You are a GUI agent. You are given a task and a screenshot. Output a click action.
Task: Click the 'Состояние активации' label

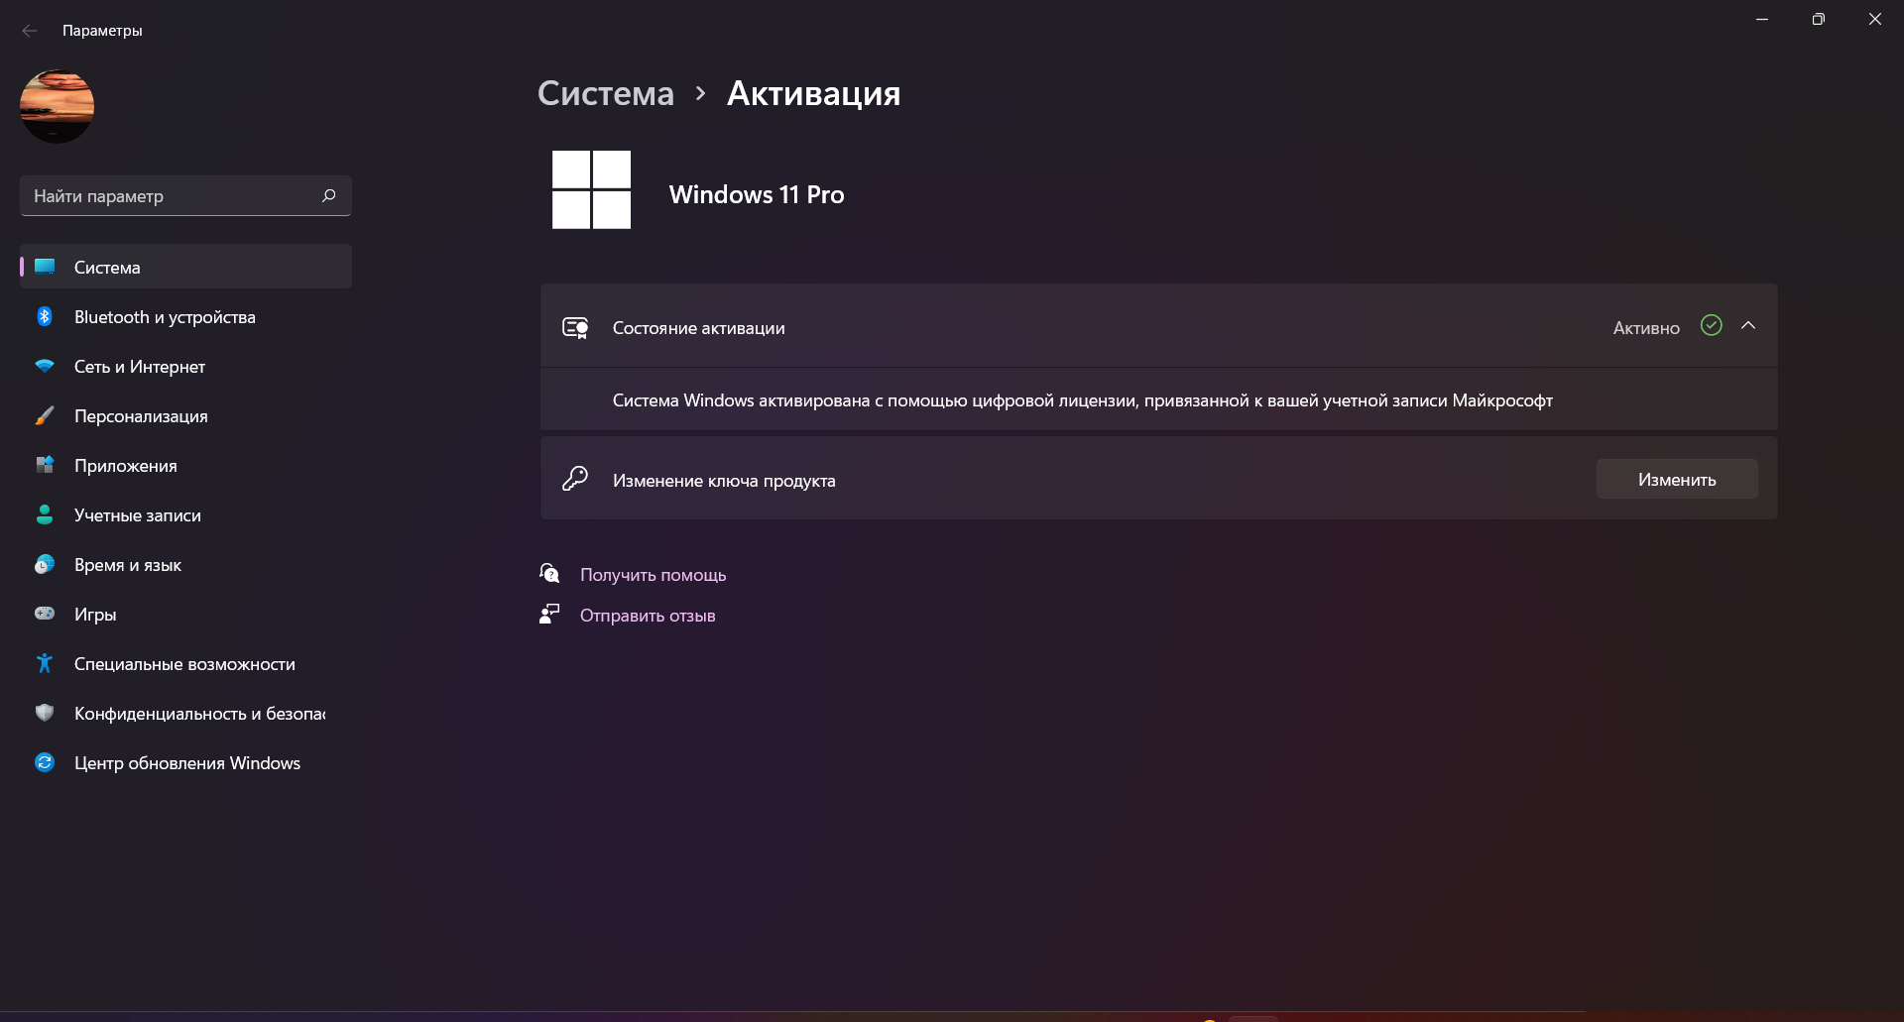pos(698,328)
